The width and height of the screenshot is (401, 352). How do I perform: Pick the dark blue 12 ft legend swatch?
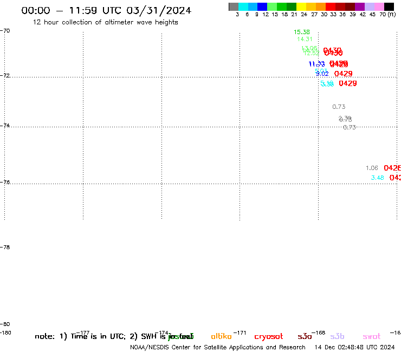[262, 6]
